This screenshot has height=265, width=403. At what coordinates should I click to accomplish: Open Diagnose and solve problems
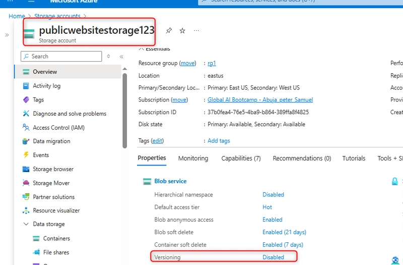pos(70,114)
